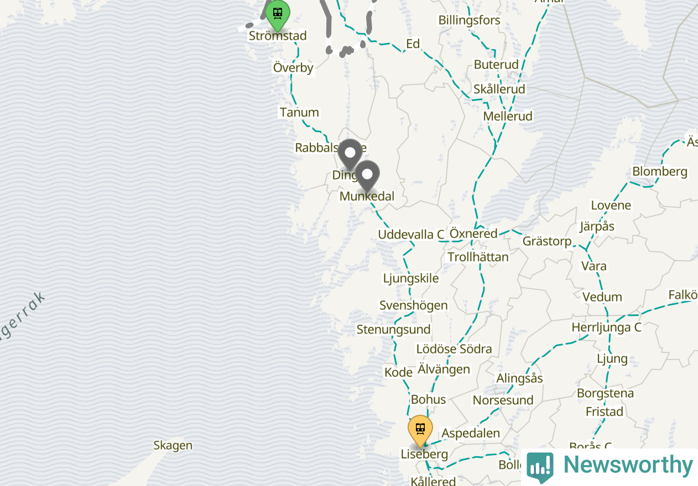Screen dimensions: 698x486
Task: Select the Blomberg station label
Action: (660, 171)
